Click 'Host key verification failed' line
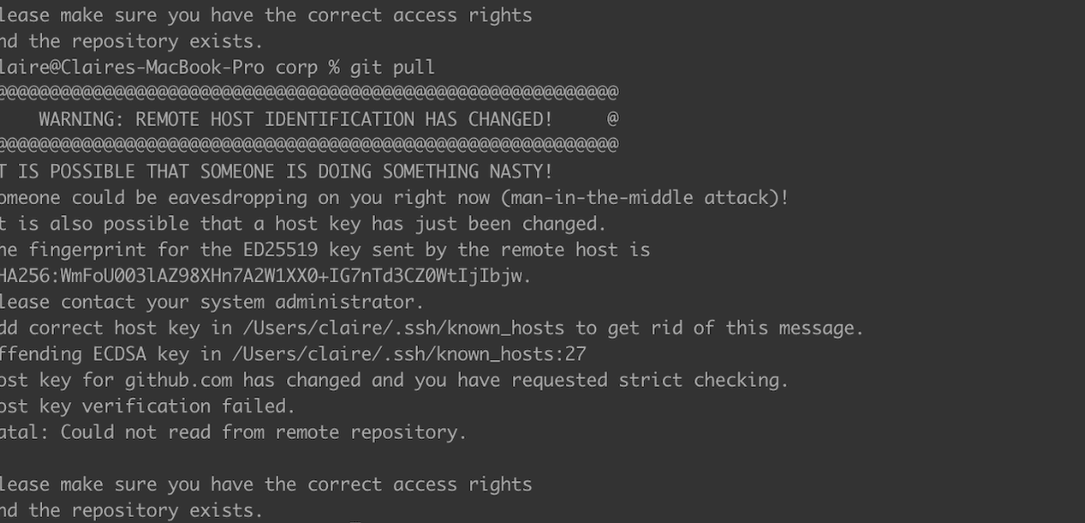The height and width of the screenshot is (523, 1085). tap(148, 406)
